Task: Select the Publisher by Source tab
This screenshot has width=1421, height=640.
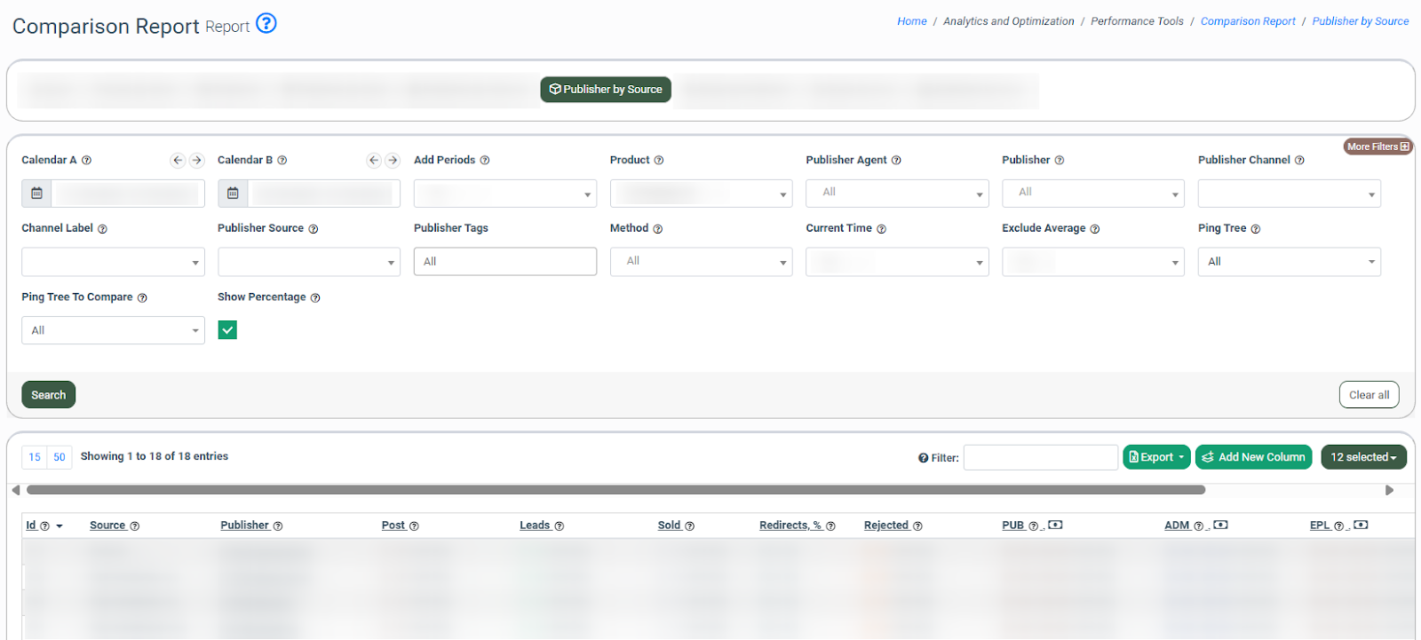Action: click(606, 90)
